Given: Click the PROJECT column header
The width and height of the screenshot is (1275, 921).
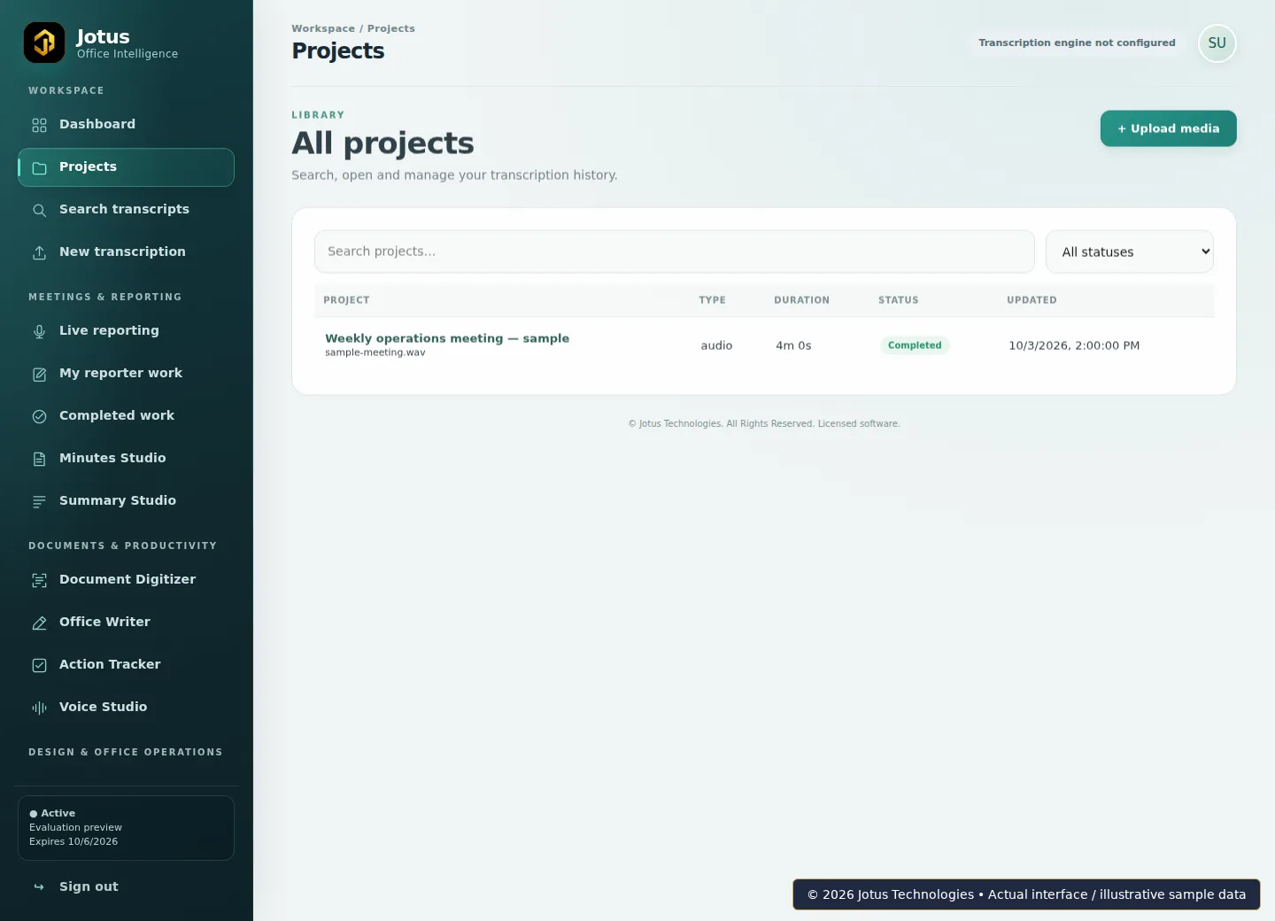Looking at the screenshot, I should [x=346, y=300].
